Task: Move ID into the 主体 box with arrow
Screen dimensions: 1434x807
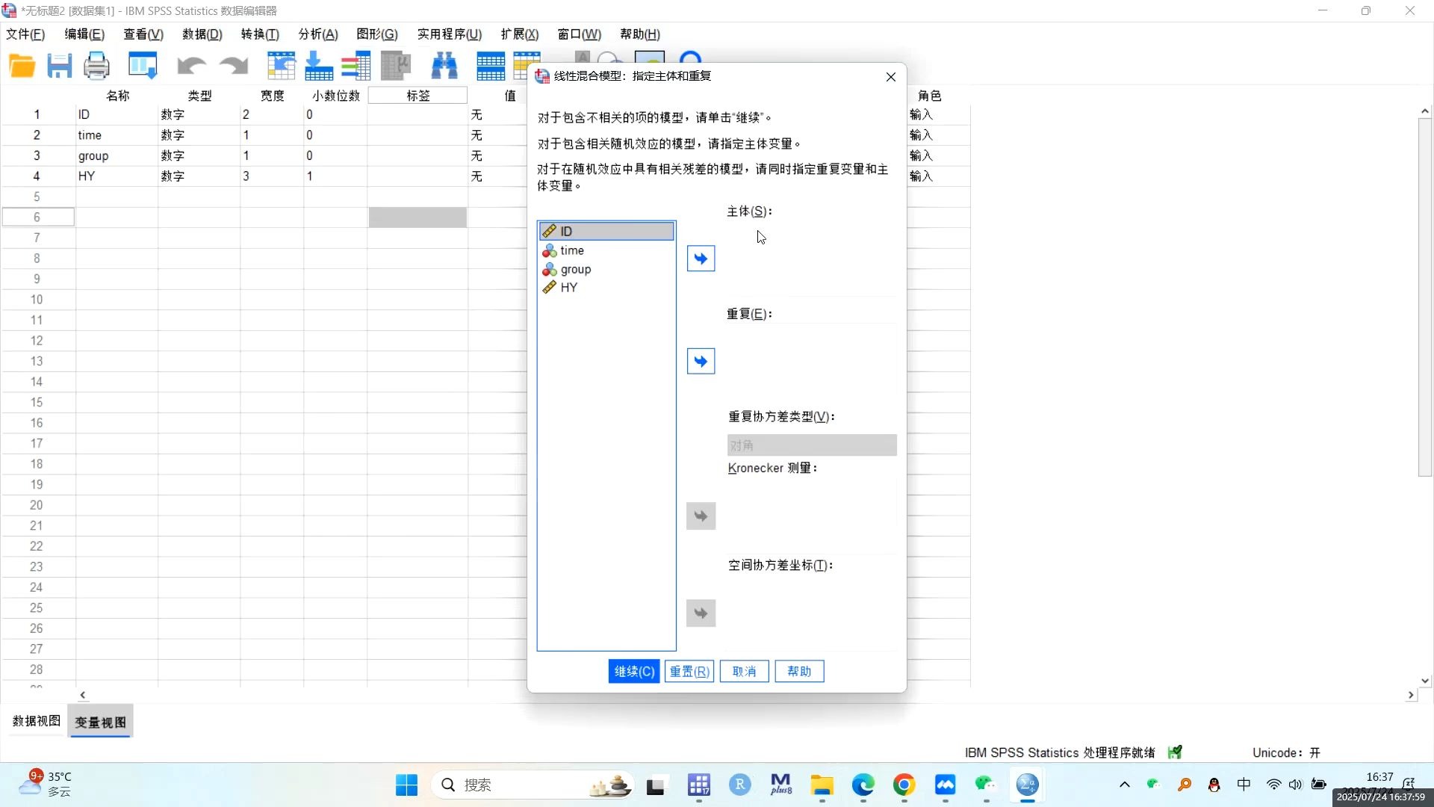Action: pyautogui.click(x=700, y=258)
